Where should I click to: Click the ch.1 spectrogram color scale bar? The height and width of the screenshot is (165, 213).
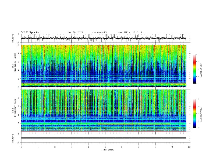(x=195, y=69)
